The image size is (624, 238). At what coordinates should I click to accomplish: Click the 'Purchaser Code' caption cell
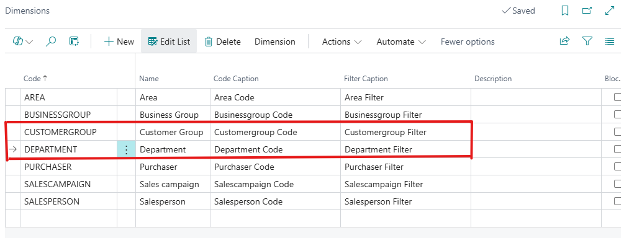276,167
